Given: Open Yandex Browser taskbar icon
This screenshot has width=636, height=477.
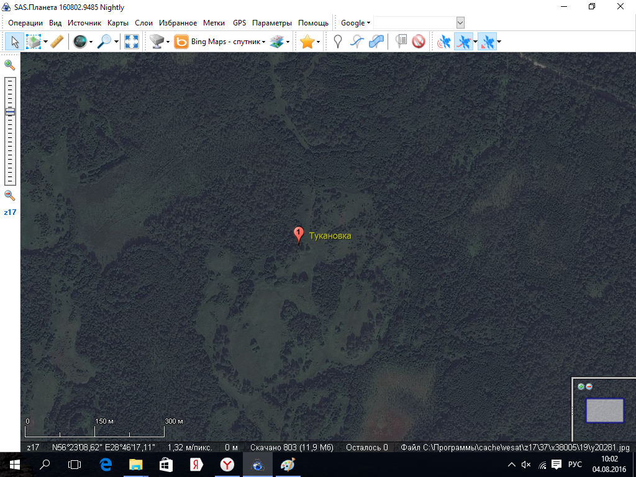Looking at the screenshot, I should tap(227, 465).
